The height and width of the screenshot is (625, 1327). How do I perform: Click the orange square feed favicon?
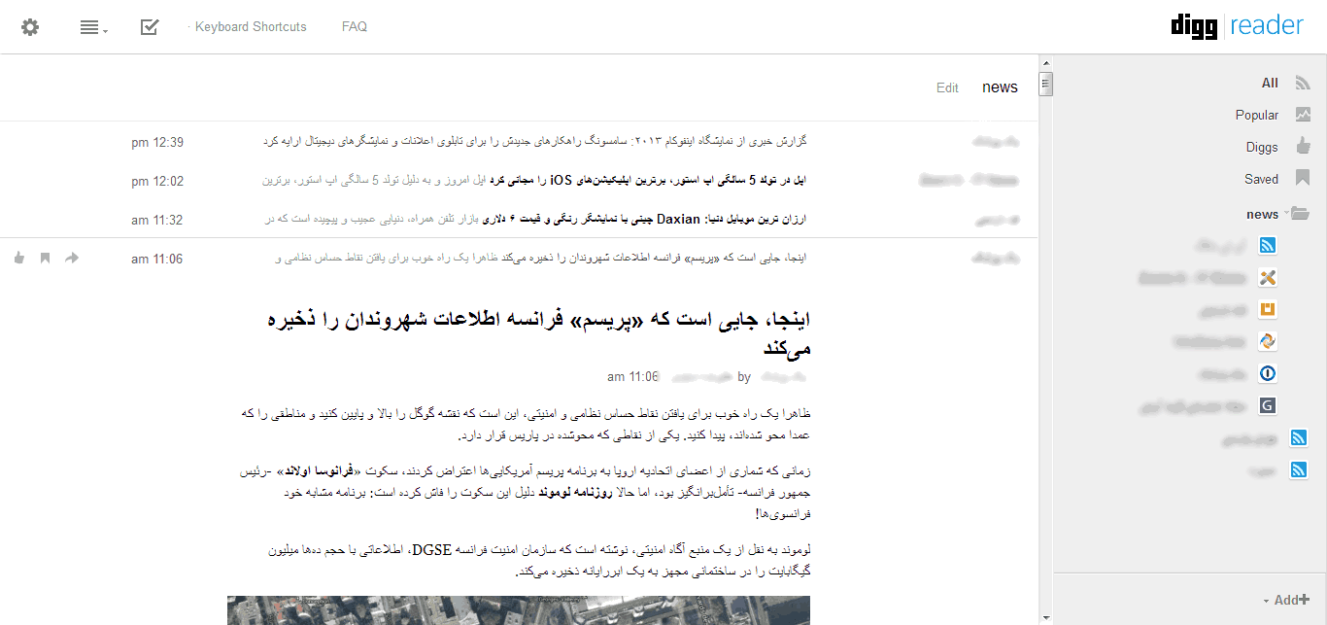[x=1267, y=309]
